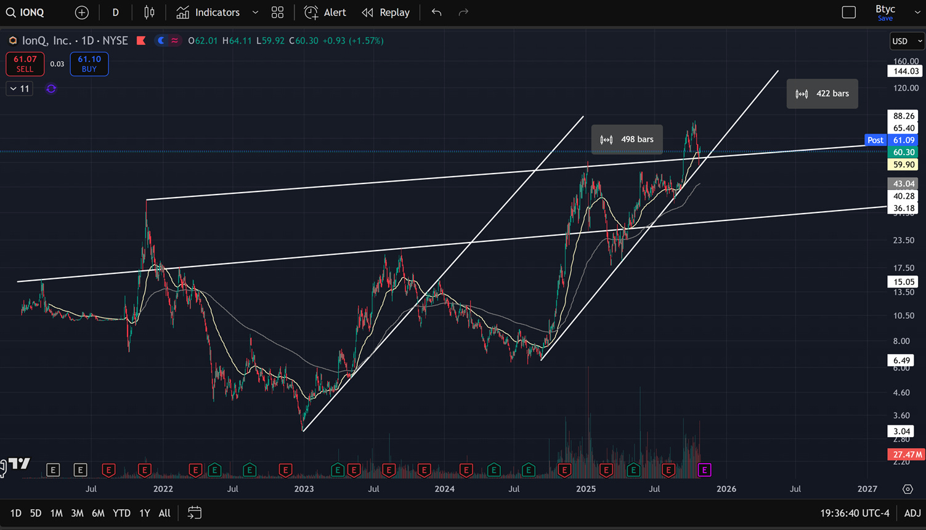Open earnings marker below 2022 peak
Screen dimensions: 926x530
point(144,470)
